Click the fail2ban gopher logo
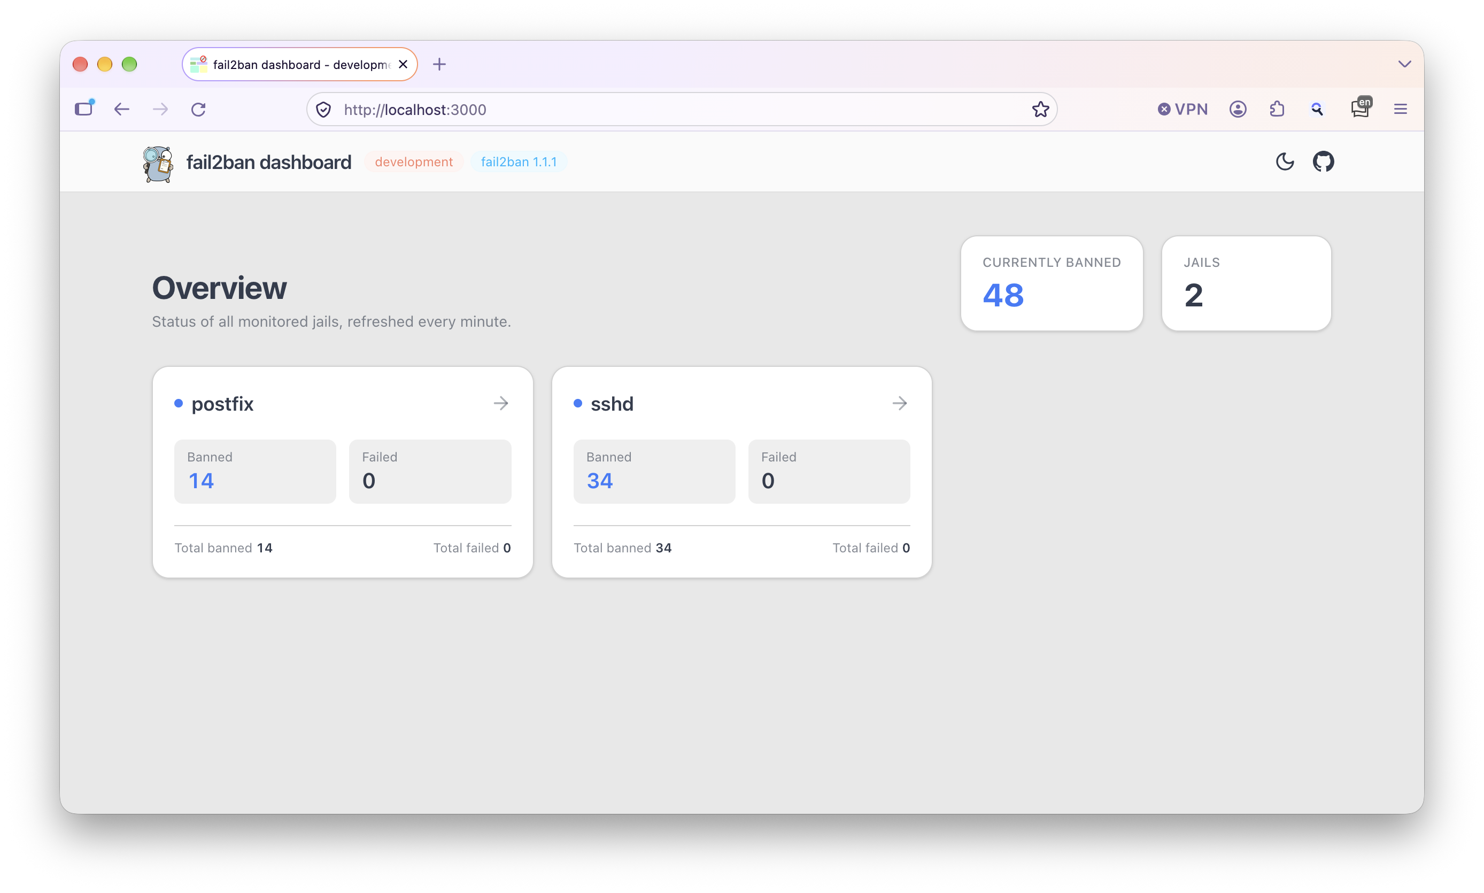The height and width of the screenshot is (893, 1484). [x=158, y=164]
